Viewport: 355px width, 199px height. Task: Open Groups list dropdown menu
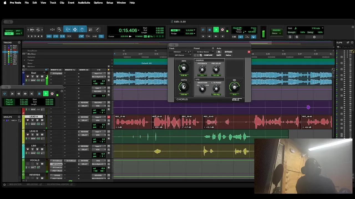[x=19, y=117]
